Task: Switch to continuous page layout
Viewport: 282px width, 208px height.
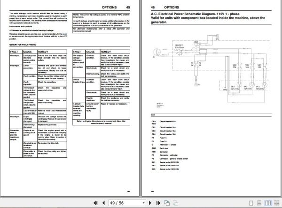Action: (x=259, y=203)
